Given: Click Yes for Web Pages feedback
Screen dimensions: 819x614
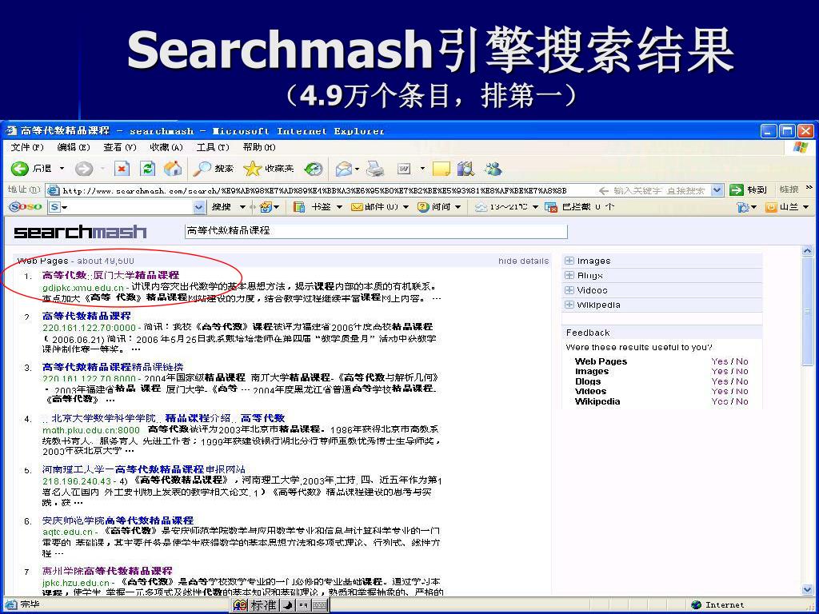Looking at the screenshot, I should [719, 361].
